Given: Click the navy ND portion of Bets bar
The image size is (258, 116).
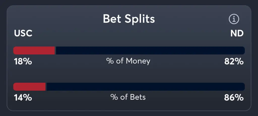Looking at the screenshot, I should click(x=145, y=87).
